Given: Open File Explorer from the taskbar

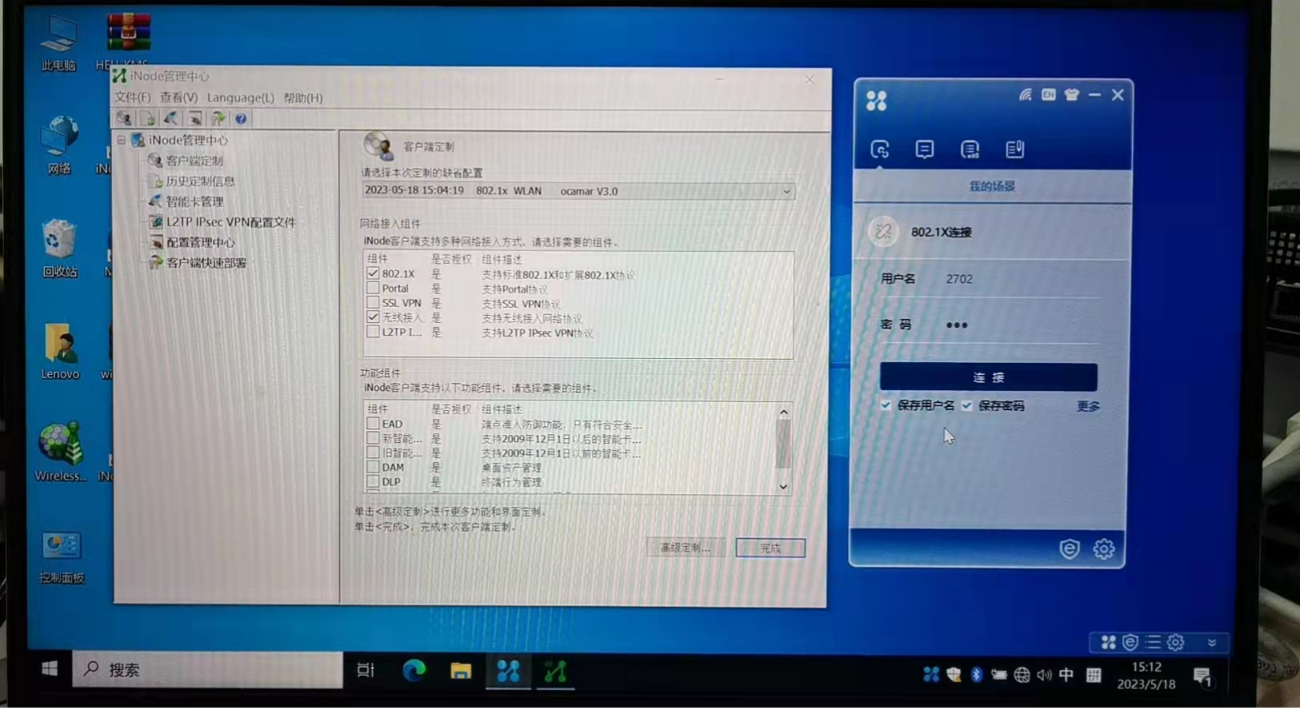Looking at the screenshot, I should tap(461, 670).
